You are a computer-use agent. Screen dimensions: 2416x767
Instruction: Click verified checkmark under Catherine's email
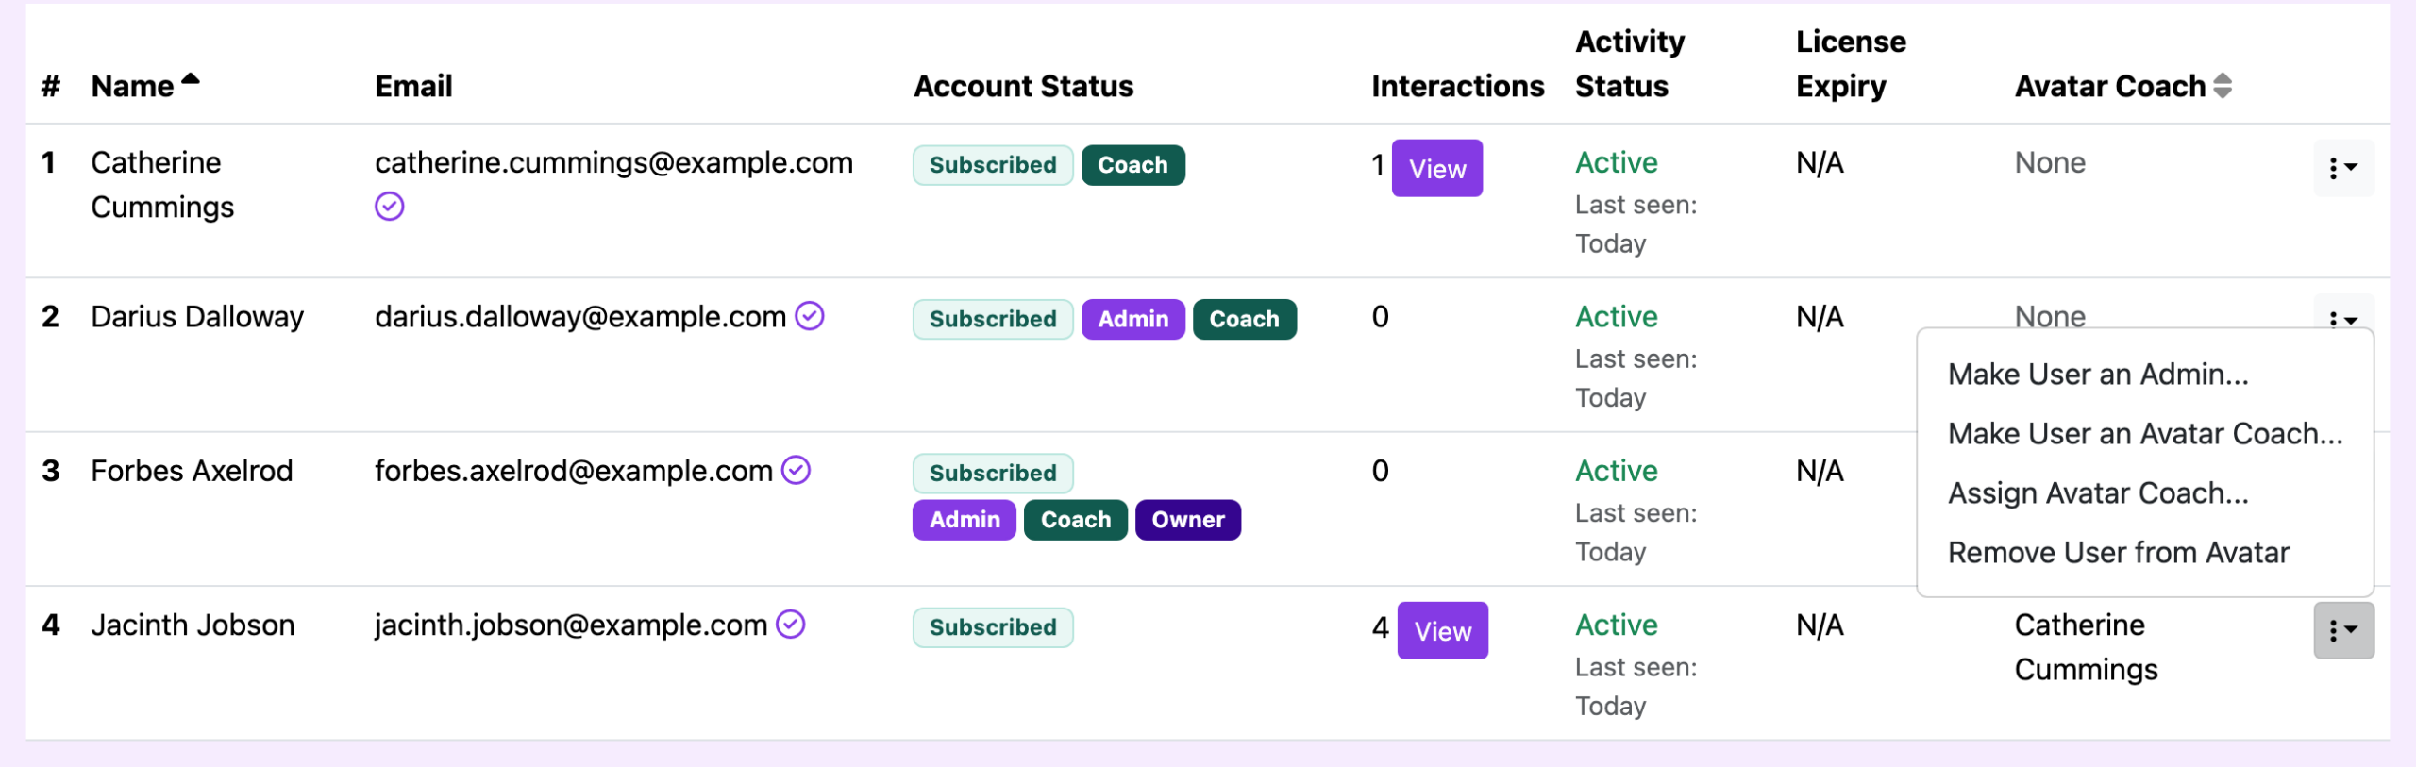click(389, 207)
